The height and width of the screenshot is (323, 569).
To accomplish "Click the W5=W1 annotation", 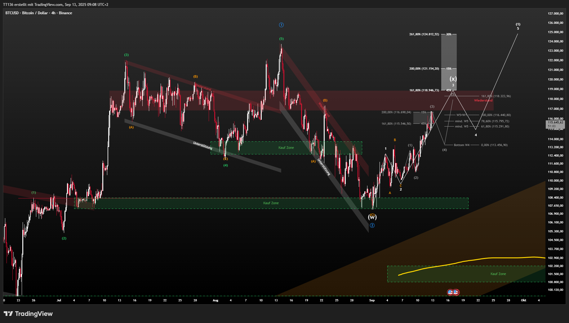I will click(x=461, y=115).
